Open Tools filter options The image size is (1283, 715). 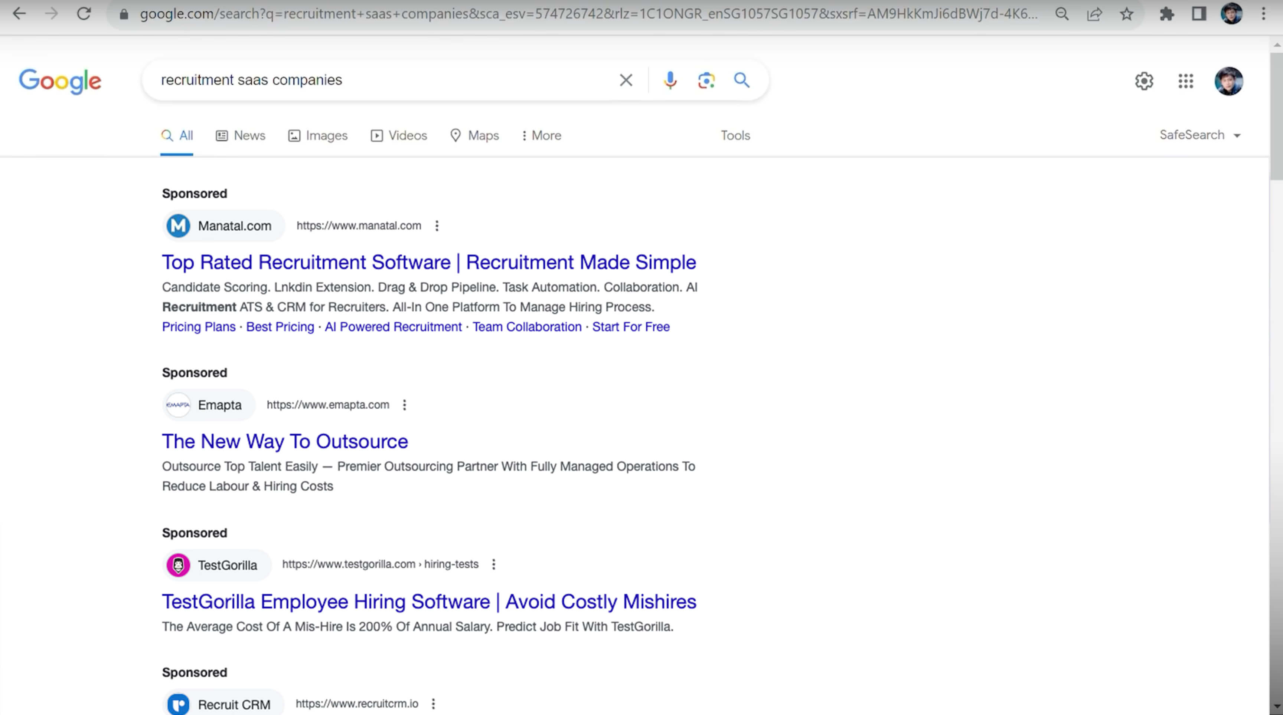pyautogui.click(x=735, y=135)
